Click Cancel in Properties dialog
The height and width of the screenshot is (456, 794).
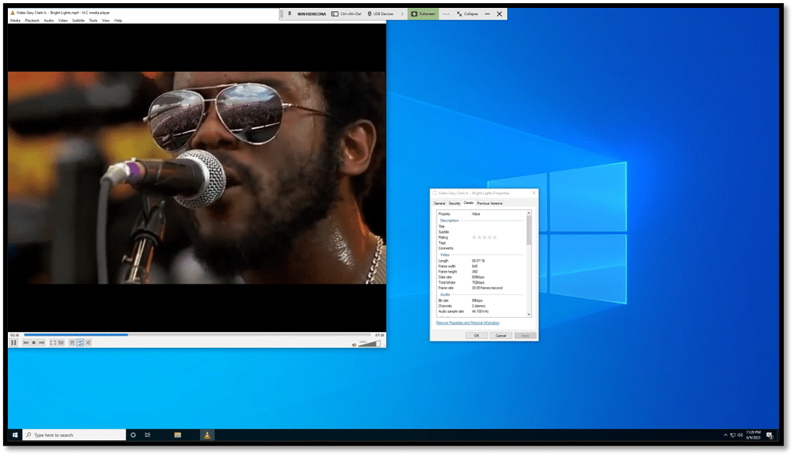(501, 336)
